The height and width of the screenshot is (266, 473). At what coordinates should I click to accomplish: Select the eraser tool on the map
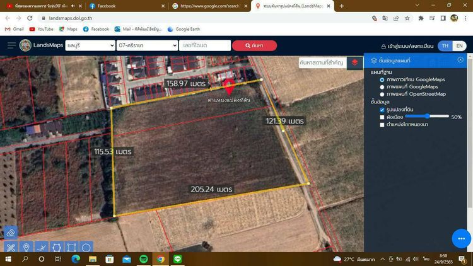click(10, 233)
